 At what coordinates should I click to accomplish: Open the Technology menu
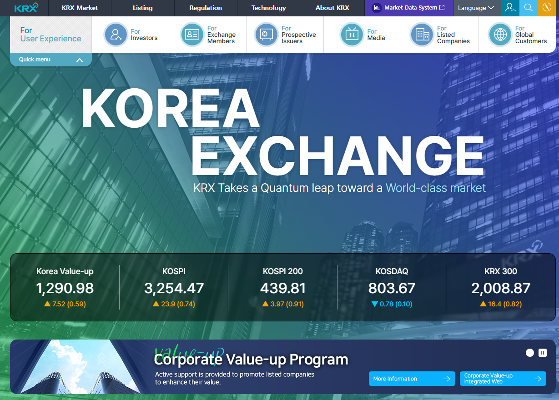(269, 8)
